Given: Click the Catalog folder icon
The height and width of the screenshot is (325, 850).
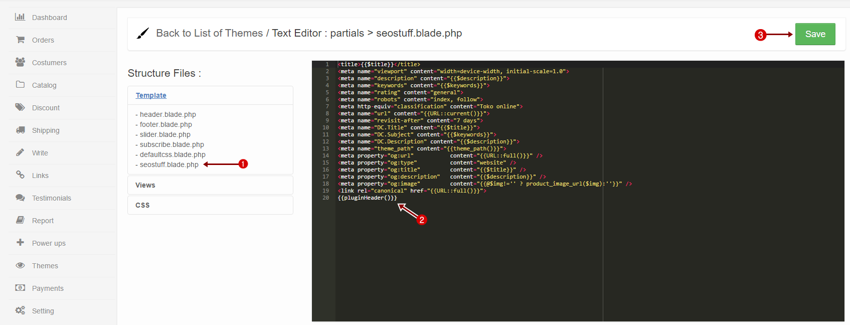Looking at the screenshot, I should tap(20, 84).
